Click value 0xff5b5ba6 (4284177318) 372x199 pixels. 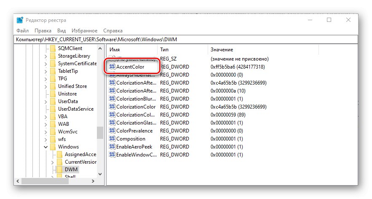(x=238, y=67)
